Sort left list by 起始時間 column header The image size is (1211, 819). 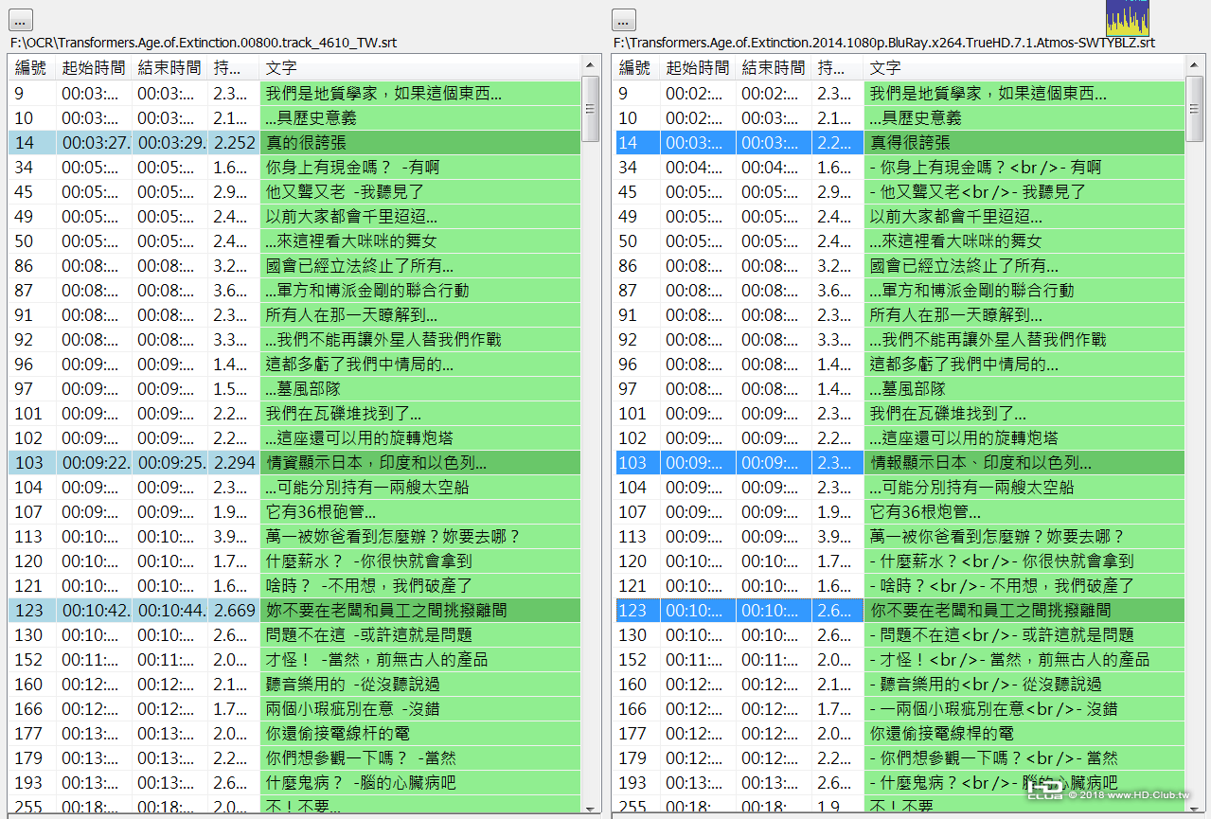[x=94, y=68]
